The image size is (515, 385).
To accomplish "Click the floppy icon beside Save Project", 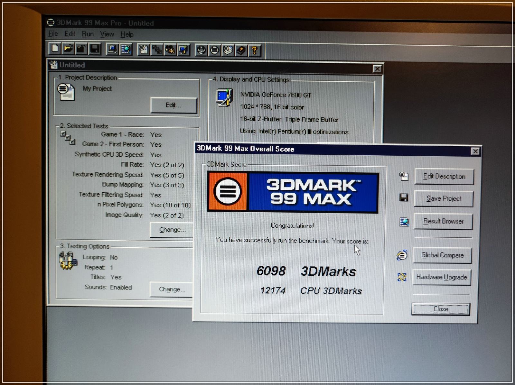I will tap(404, 197).
